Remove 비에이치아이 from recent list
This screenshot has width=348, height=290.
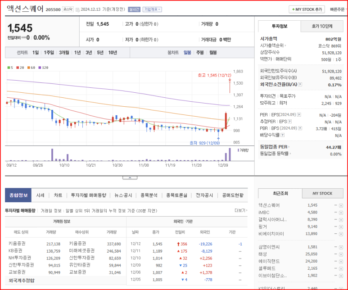point(341,234)
